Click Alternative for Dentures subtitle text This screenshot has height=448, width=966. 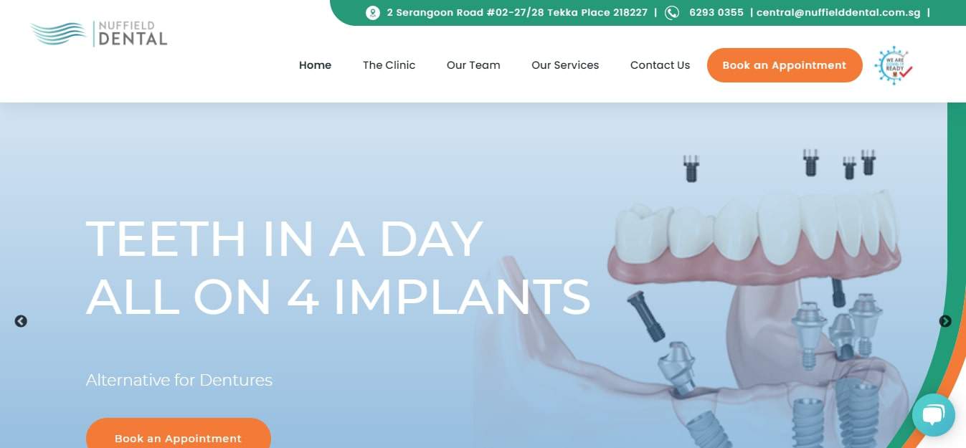[179, 380]
